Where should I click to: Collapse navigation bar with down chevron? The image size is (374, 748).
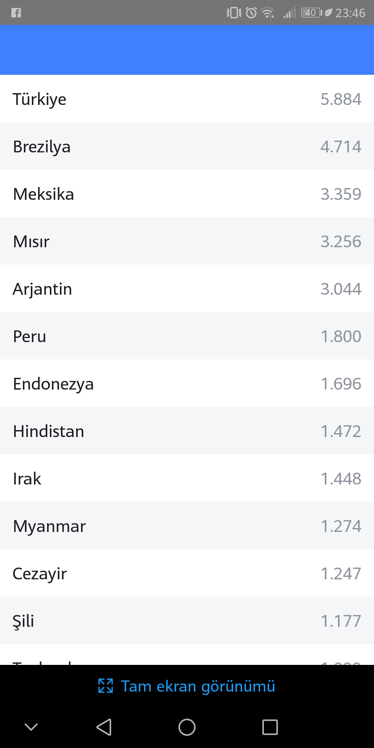[x=31, y=727]
